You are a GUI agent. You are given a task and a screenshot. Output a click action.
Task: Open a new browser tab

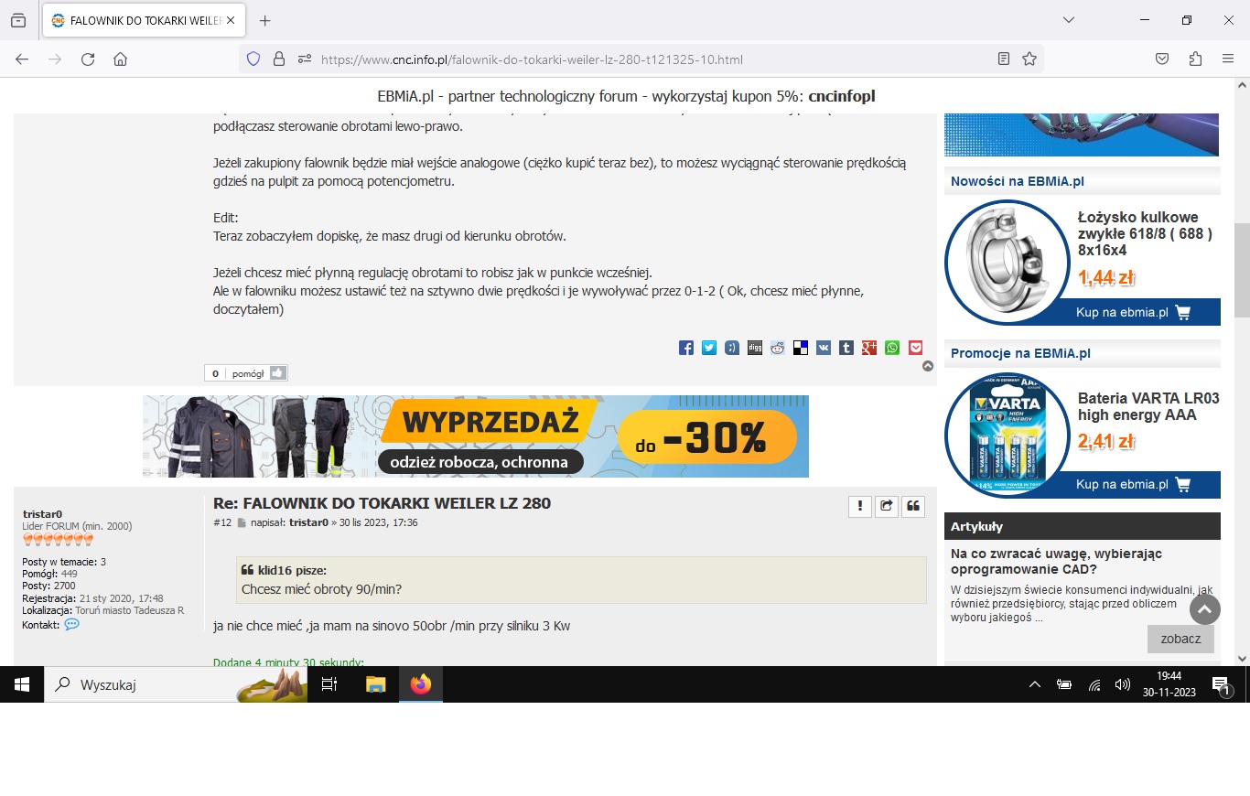tap(265, 20)
